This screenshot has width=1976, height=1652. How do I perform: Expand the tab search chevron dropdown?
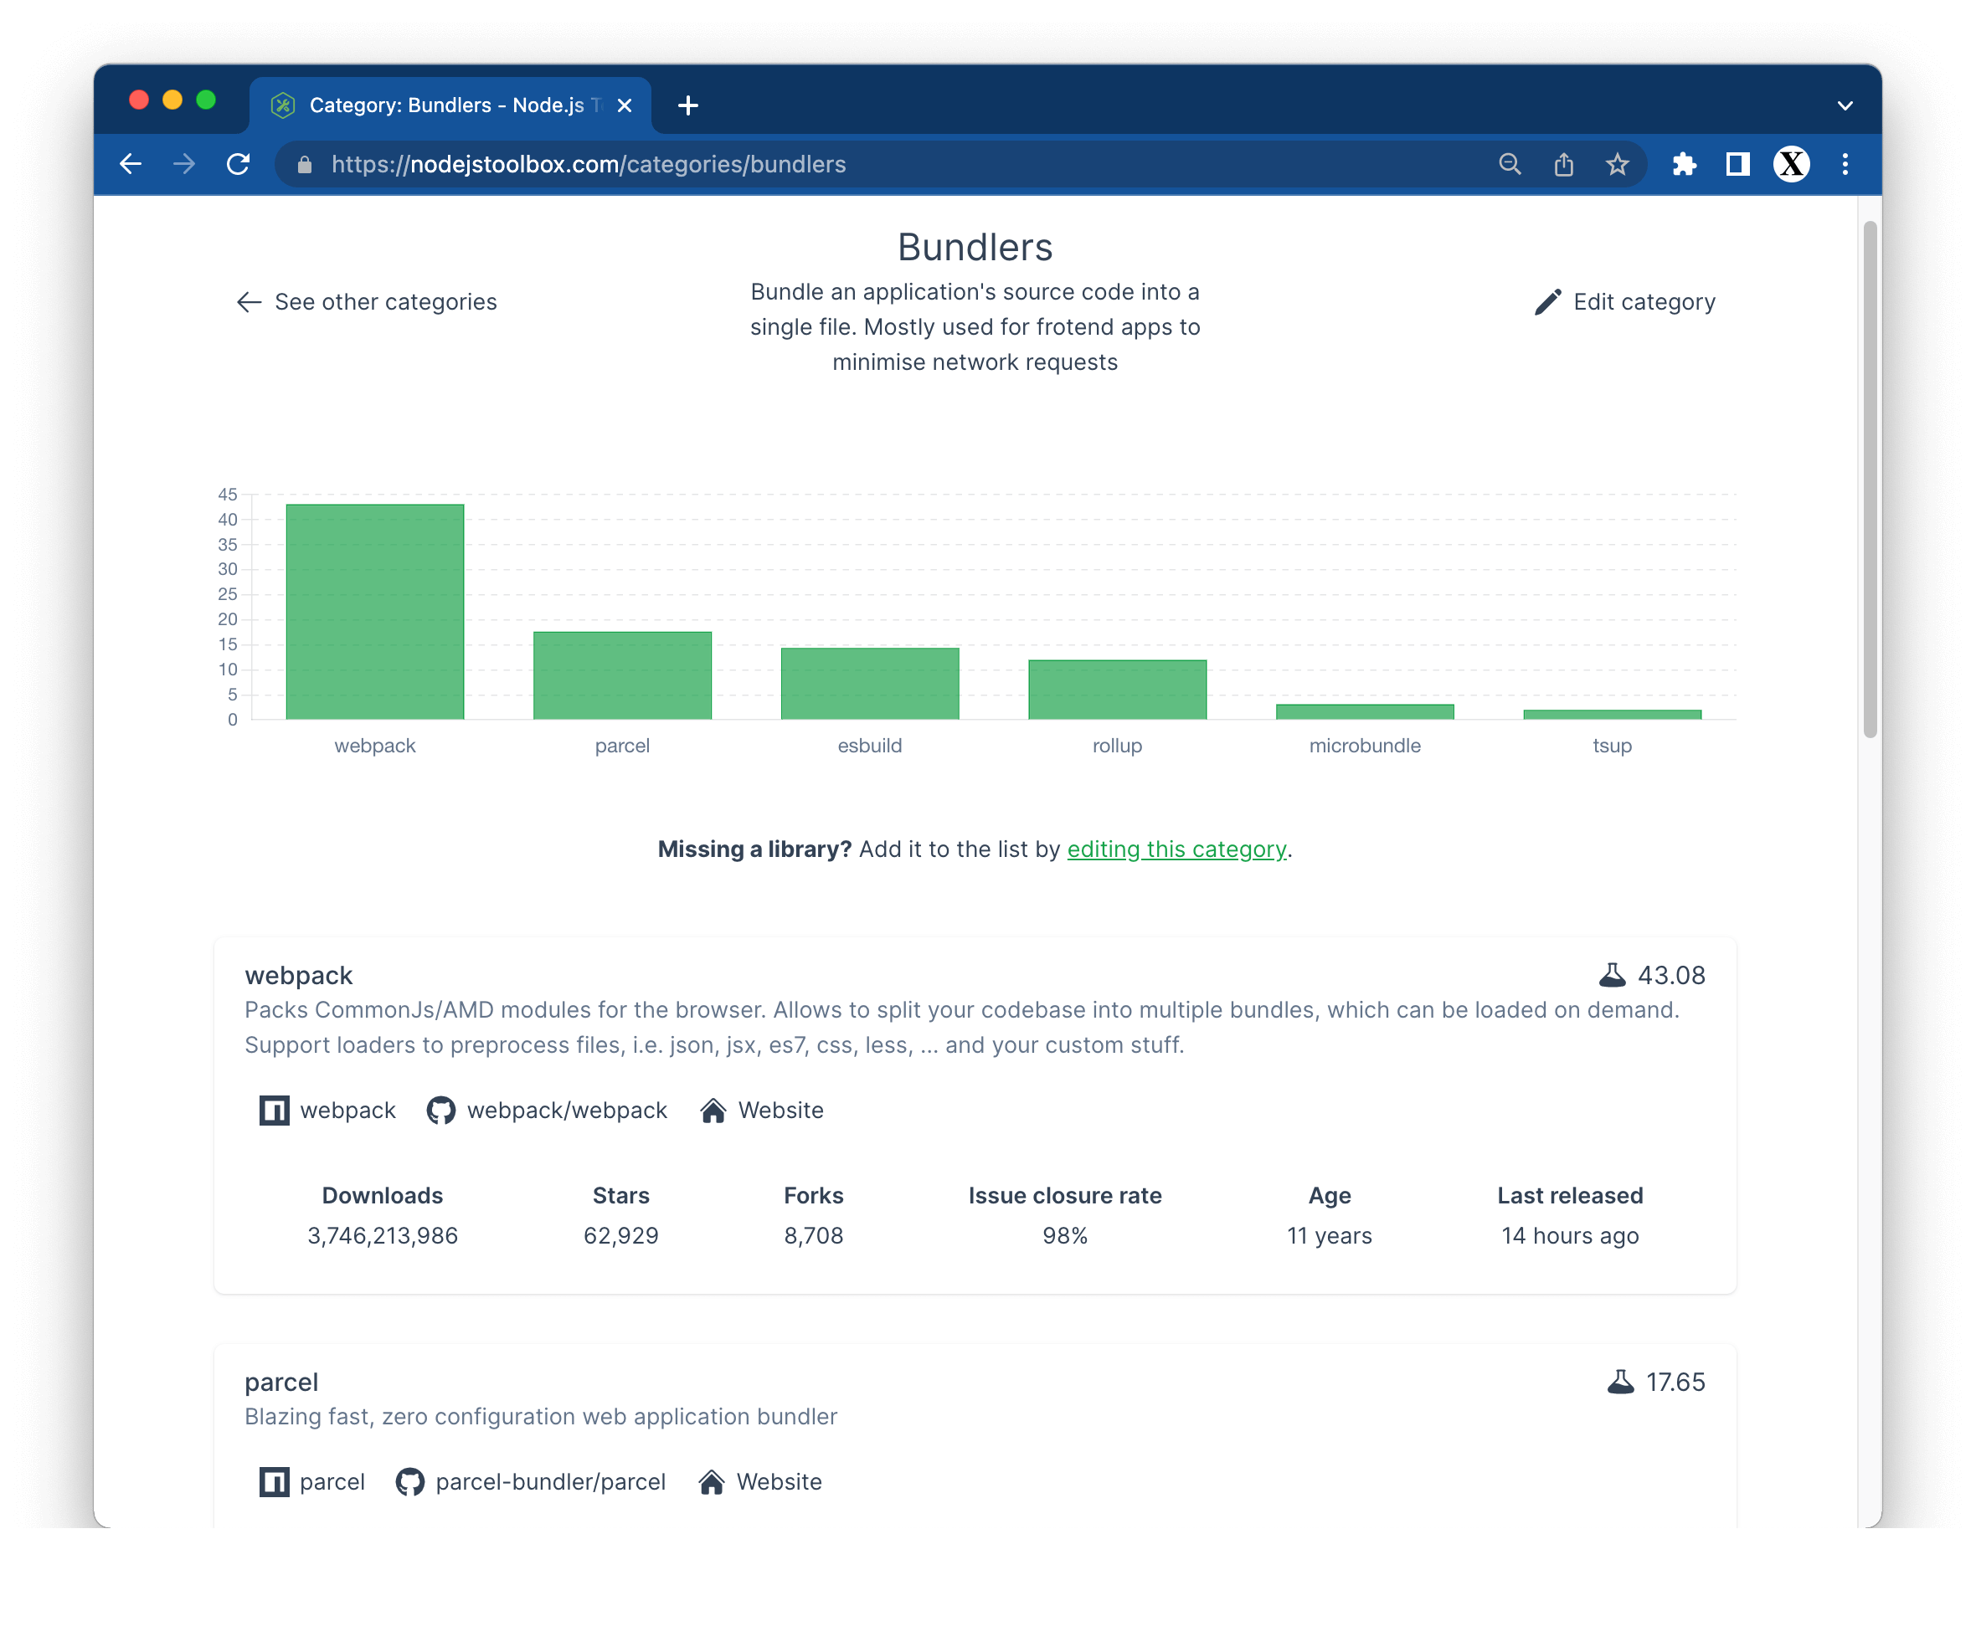[x=1845, y=105]
